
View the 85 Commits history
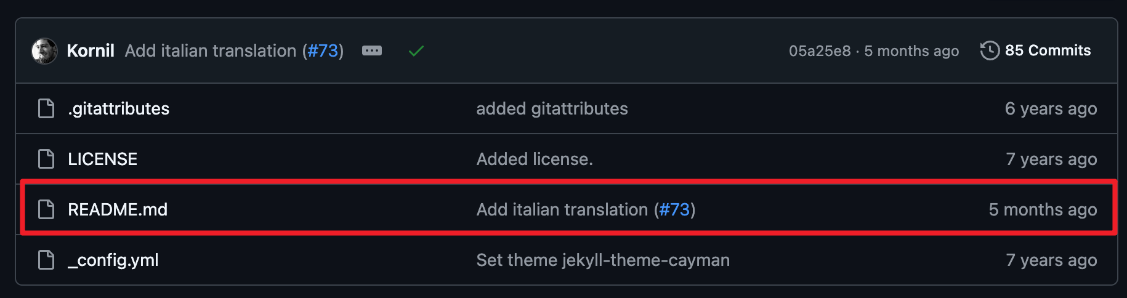tap(1047, 50)
